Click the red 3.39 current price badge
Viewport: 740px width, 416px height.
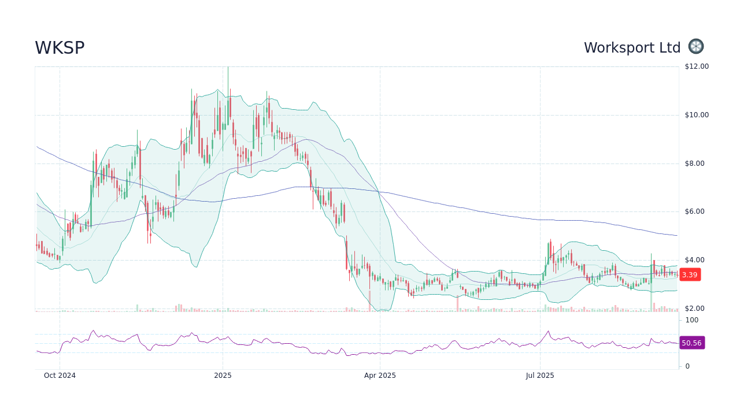(x=690, y=274)
